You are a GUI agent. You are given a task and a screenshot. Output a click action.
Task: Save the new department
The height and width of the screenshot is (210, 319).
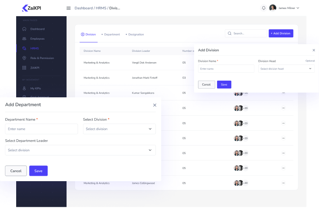coord(38,171)
